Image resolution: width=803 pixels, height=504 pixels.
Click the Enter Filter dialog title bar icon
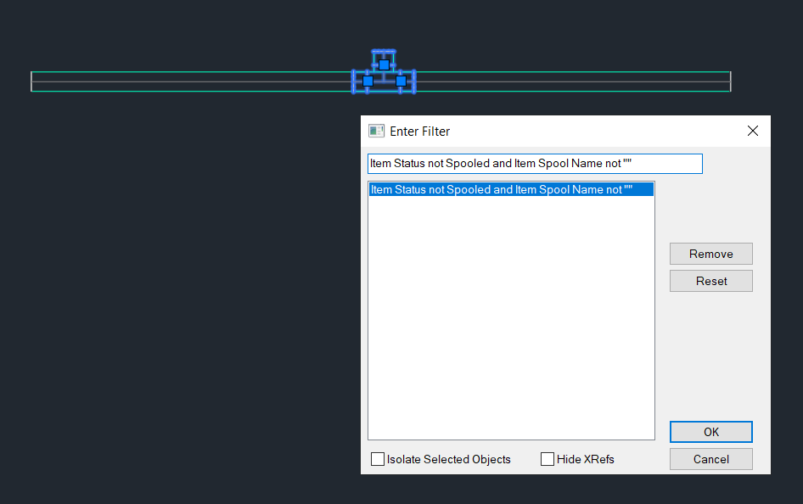[376, 131]
